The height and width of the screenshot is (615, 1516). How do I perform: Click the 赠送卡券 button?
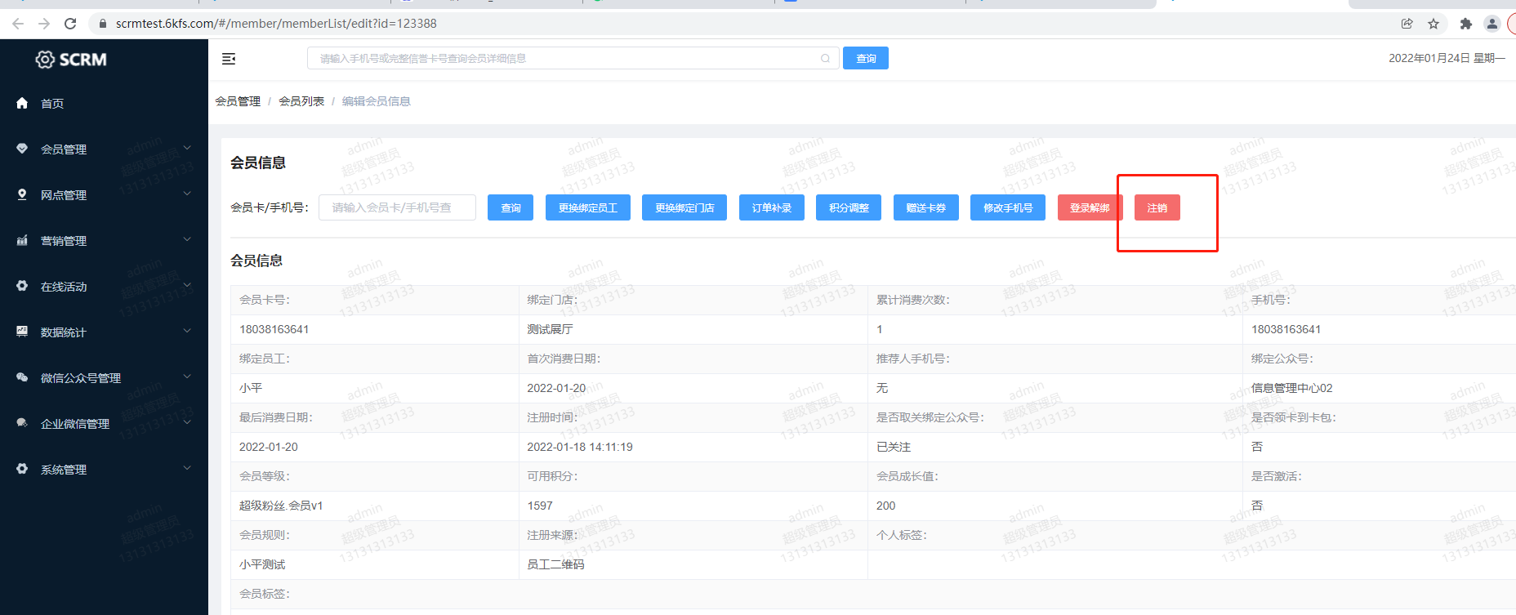(926, 207)
